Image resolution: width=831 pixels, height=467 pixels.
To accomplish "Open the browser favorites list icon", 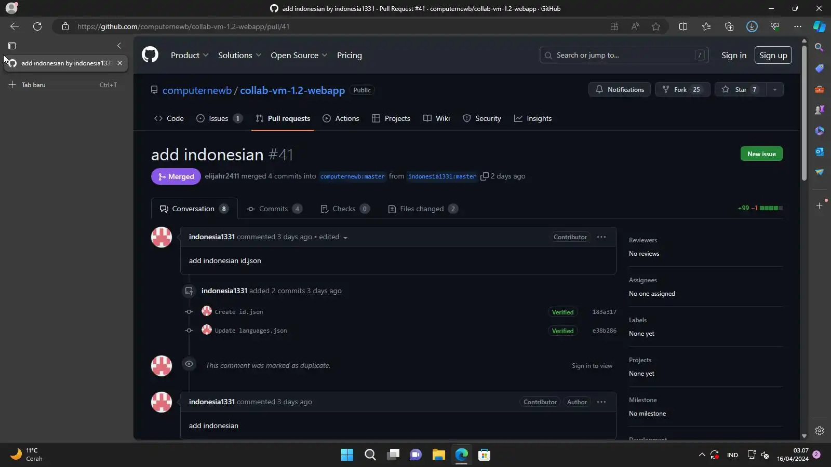I will 706,26.
